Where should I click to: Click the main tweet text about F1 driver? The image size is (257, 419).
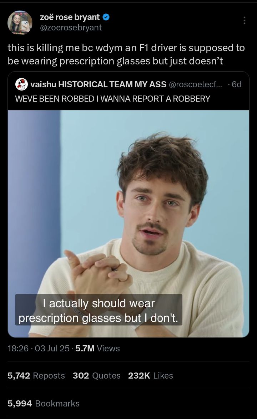(x=126, y=54)
